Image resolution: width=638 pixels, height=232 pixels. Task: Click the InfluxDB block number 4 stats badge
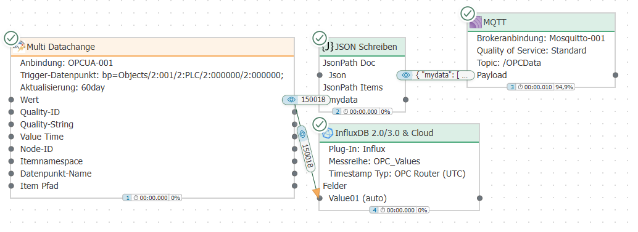[x=399, y=210]
